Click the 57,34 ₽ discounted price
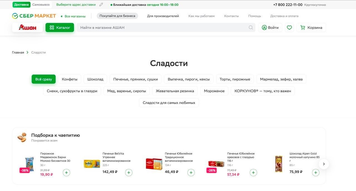This screenshot has height=191, width=356. 233,175
